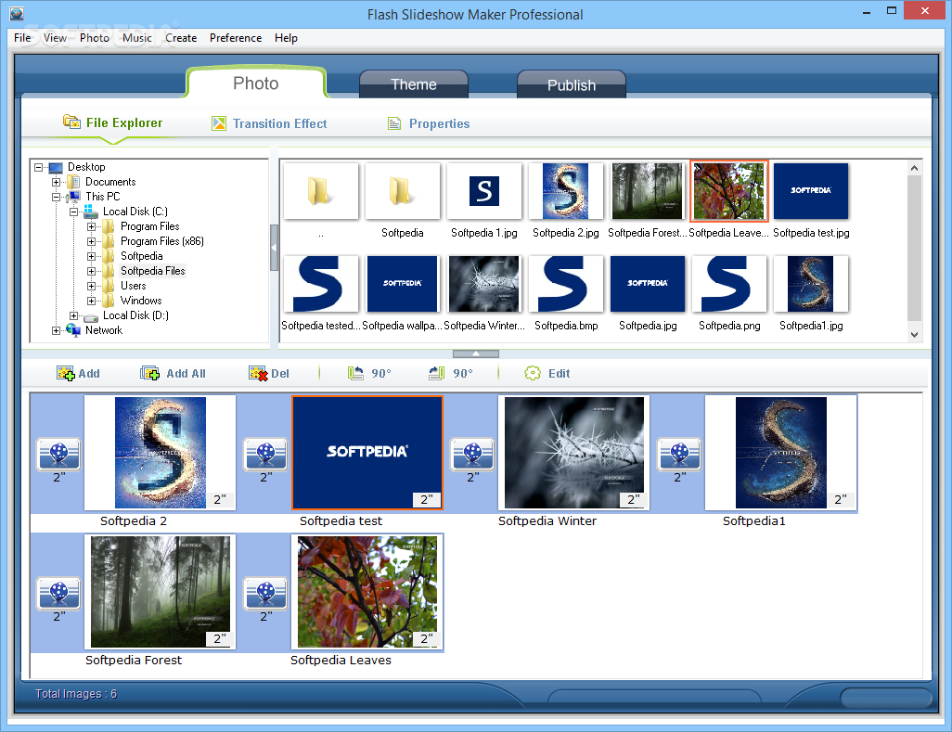Click the File Explorer icon
The width and height of the screenshot is (952, 732).
[71, 122]
